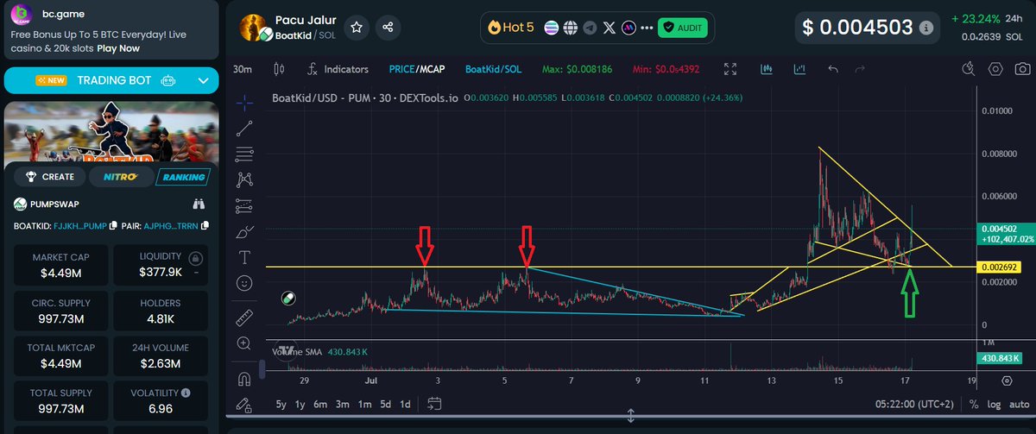Open time axis settings gear
This screenshot has height=434, width=1036.
pos(1007,380)
